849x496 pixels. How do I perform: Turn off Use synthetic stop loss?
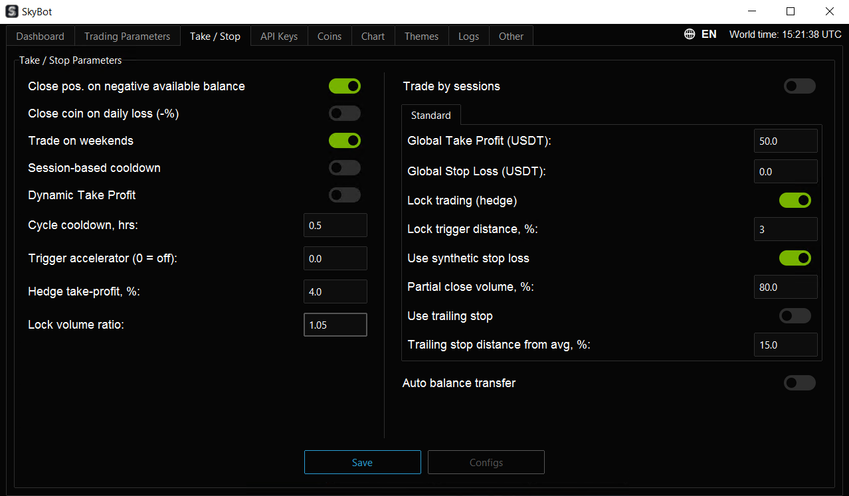click(795, 258)
